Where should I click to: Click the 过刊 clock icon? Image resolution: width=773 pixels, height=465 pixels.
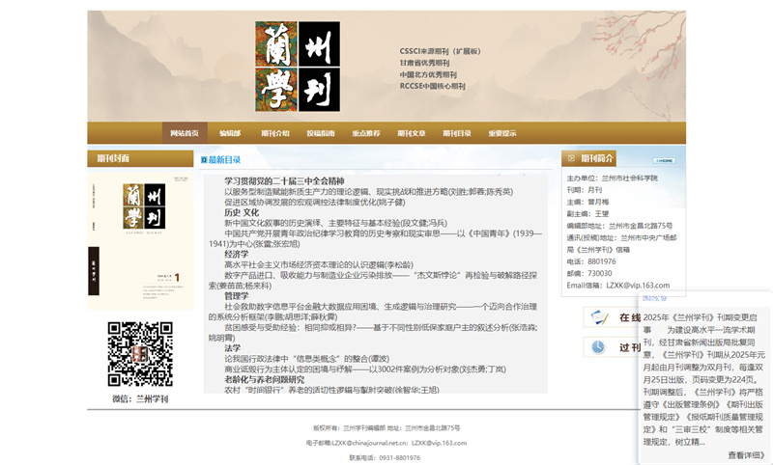tap(599, 346)
